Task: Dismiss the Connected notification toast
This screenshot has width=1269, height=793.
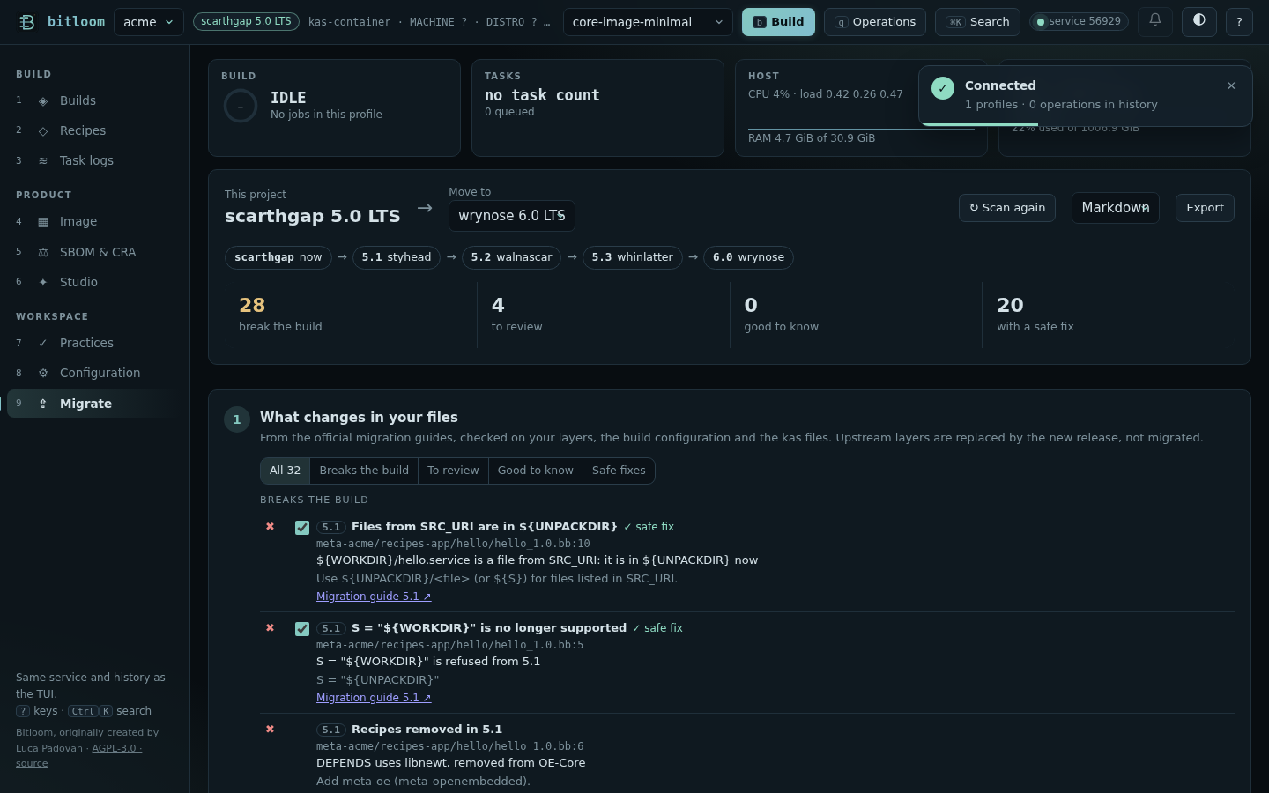Action: [x=1231, y=85]
